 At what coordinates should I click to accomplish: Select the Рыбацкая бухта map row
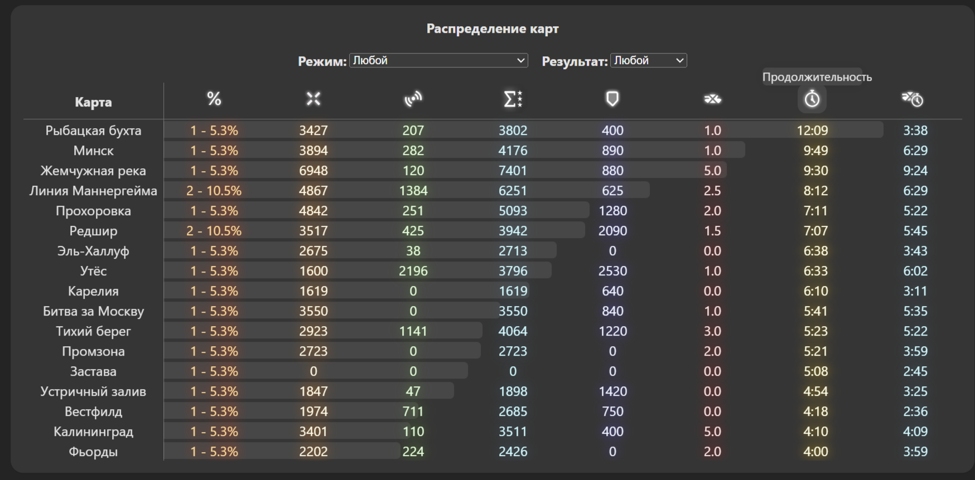click(x=493, y=130)
